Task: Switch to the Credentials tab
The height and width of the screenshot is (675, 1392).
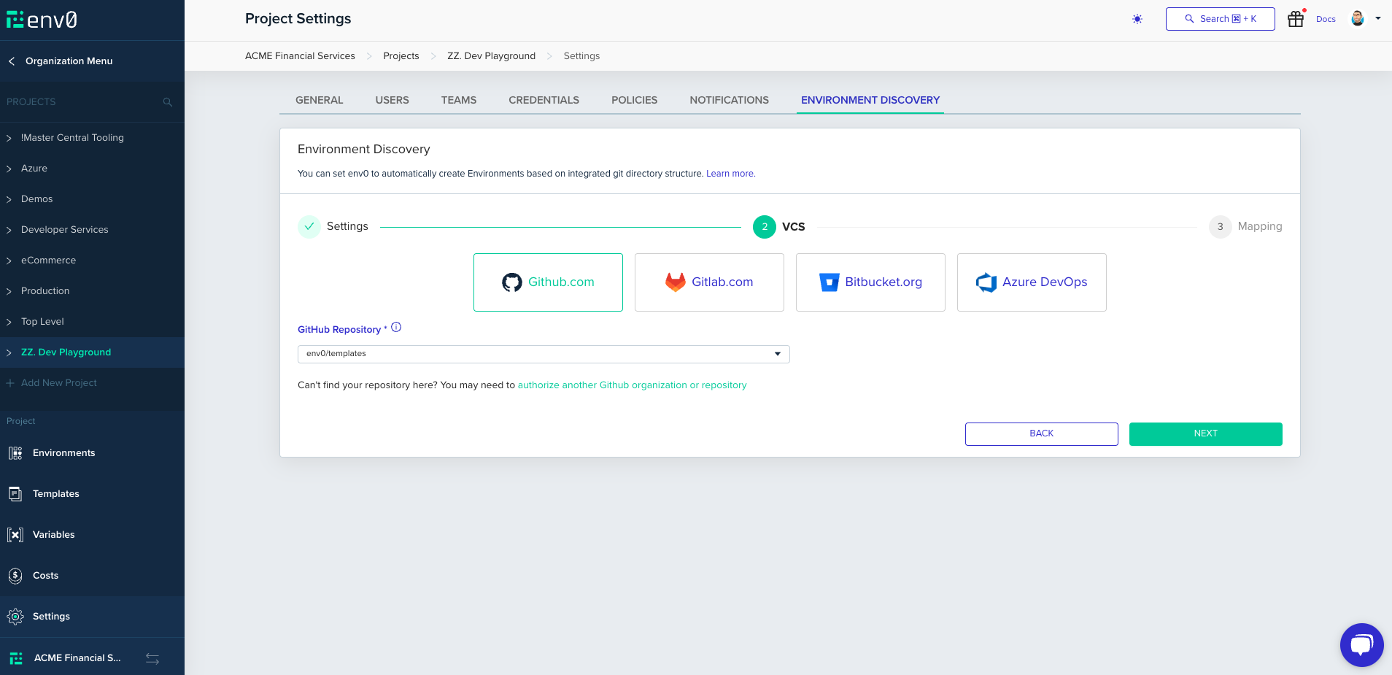Action: (544, 100)
